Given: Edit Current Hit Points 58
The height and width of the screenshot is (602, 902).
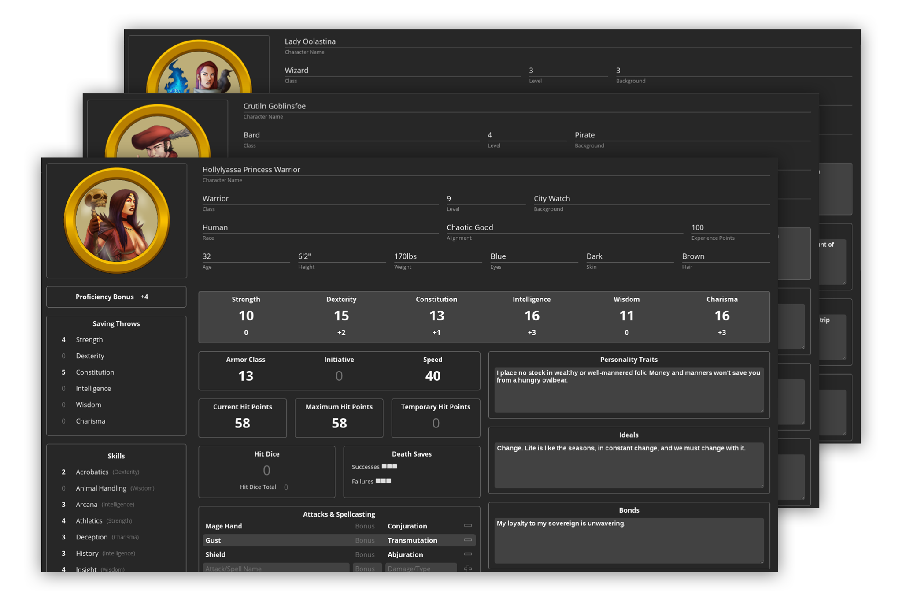Looking at the screenshot, I should pos(242,423).
